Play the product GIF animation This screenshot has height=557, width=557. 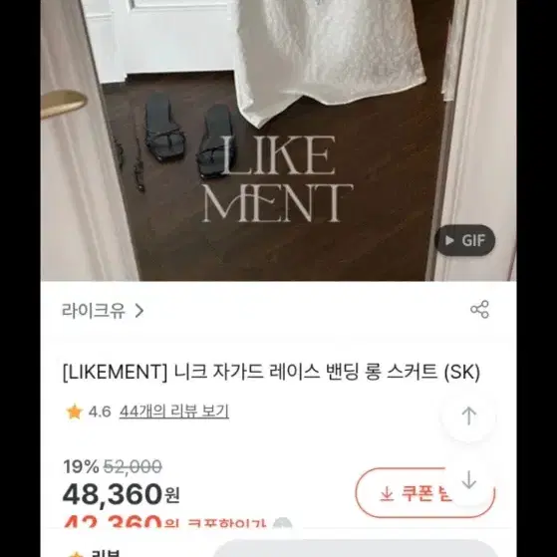point(465,240)
